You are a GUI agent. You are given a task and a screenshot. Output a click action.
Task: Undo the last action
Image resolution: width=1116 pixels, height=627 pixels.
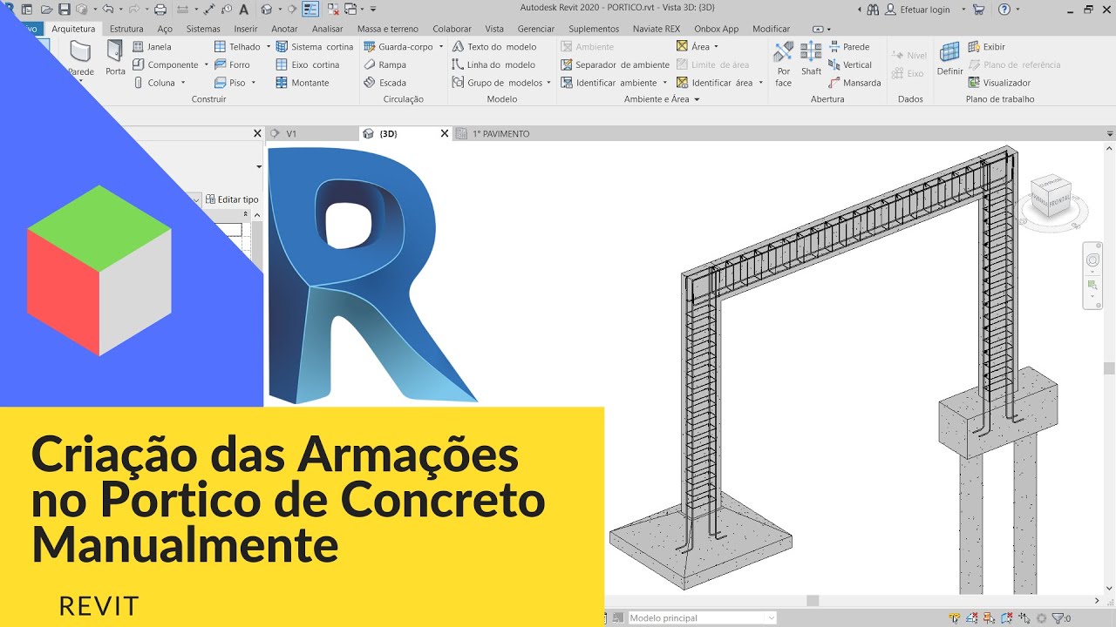point(107,10)
